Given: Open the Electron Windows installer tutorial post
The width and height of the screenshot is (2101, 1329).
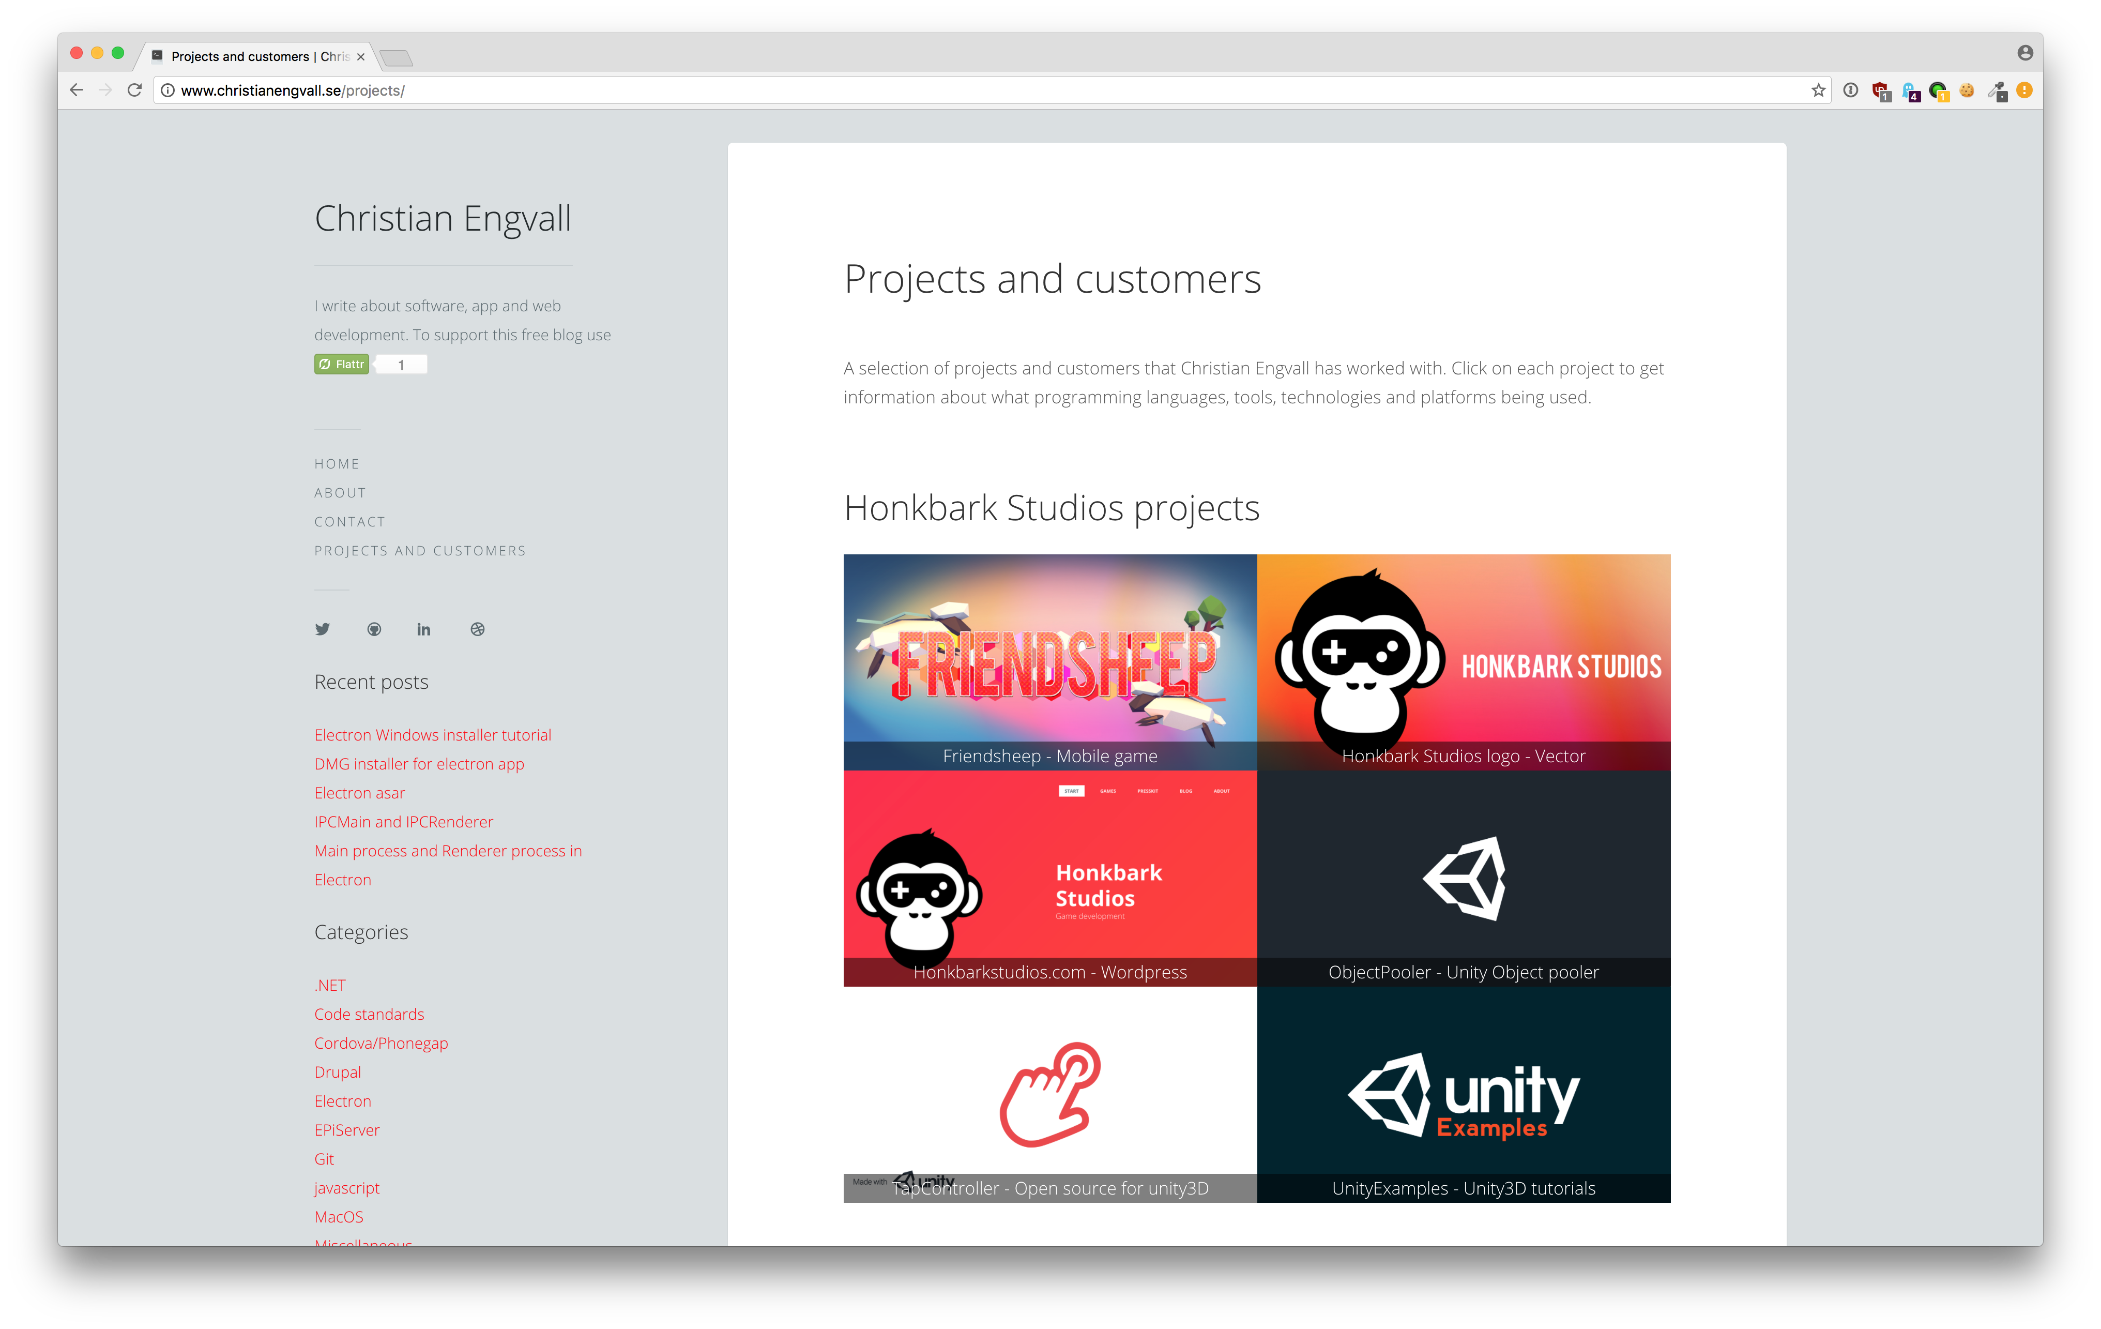Looking at the screenshot, I should coord(433,735).
